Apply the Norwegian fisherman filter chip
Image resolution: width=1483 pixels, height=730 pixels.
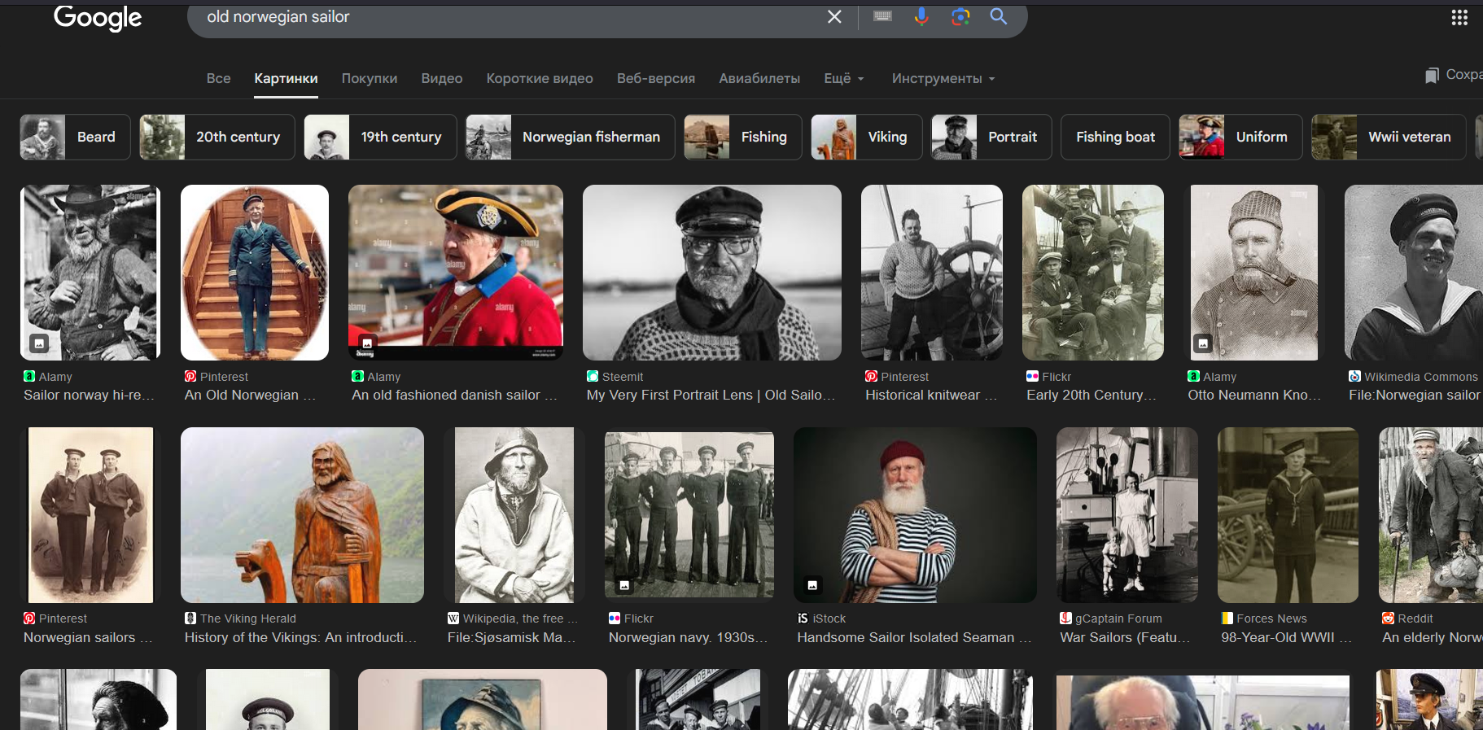click(x=570, y=138)
